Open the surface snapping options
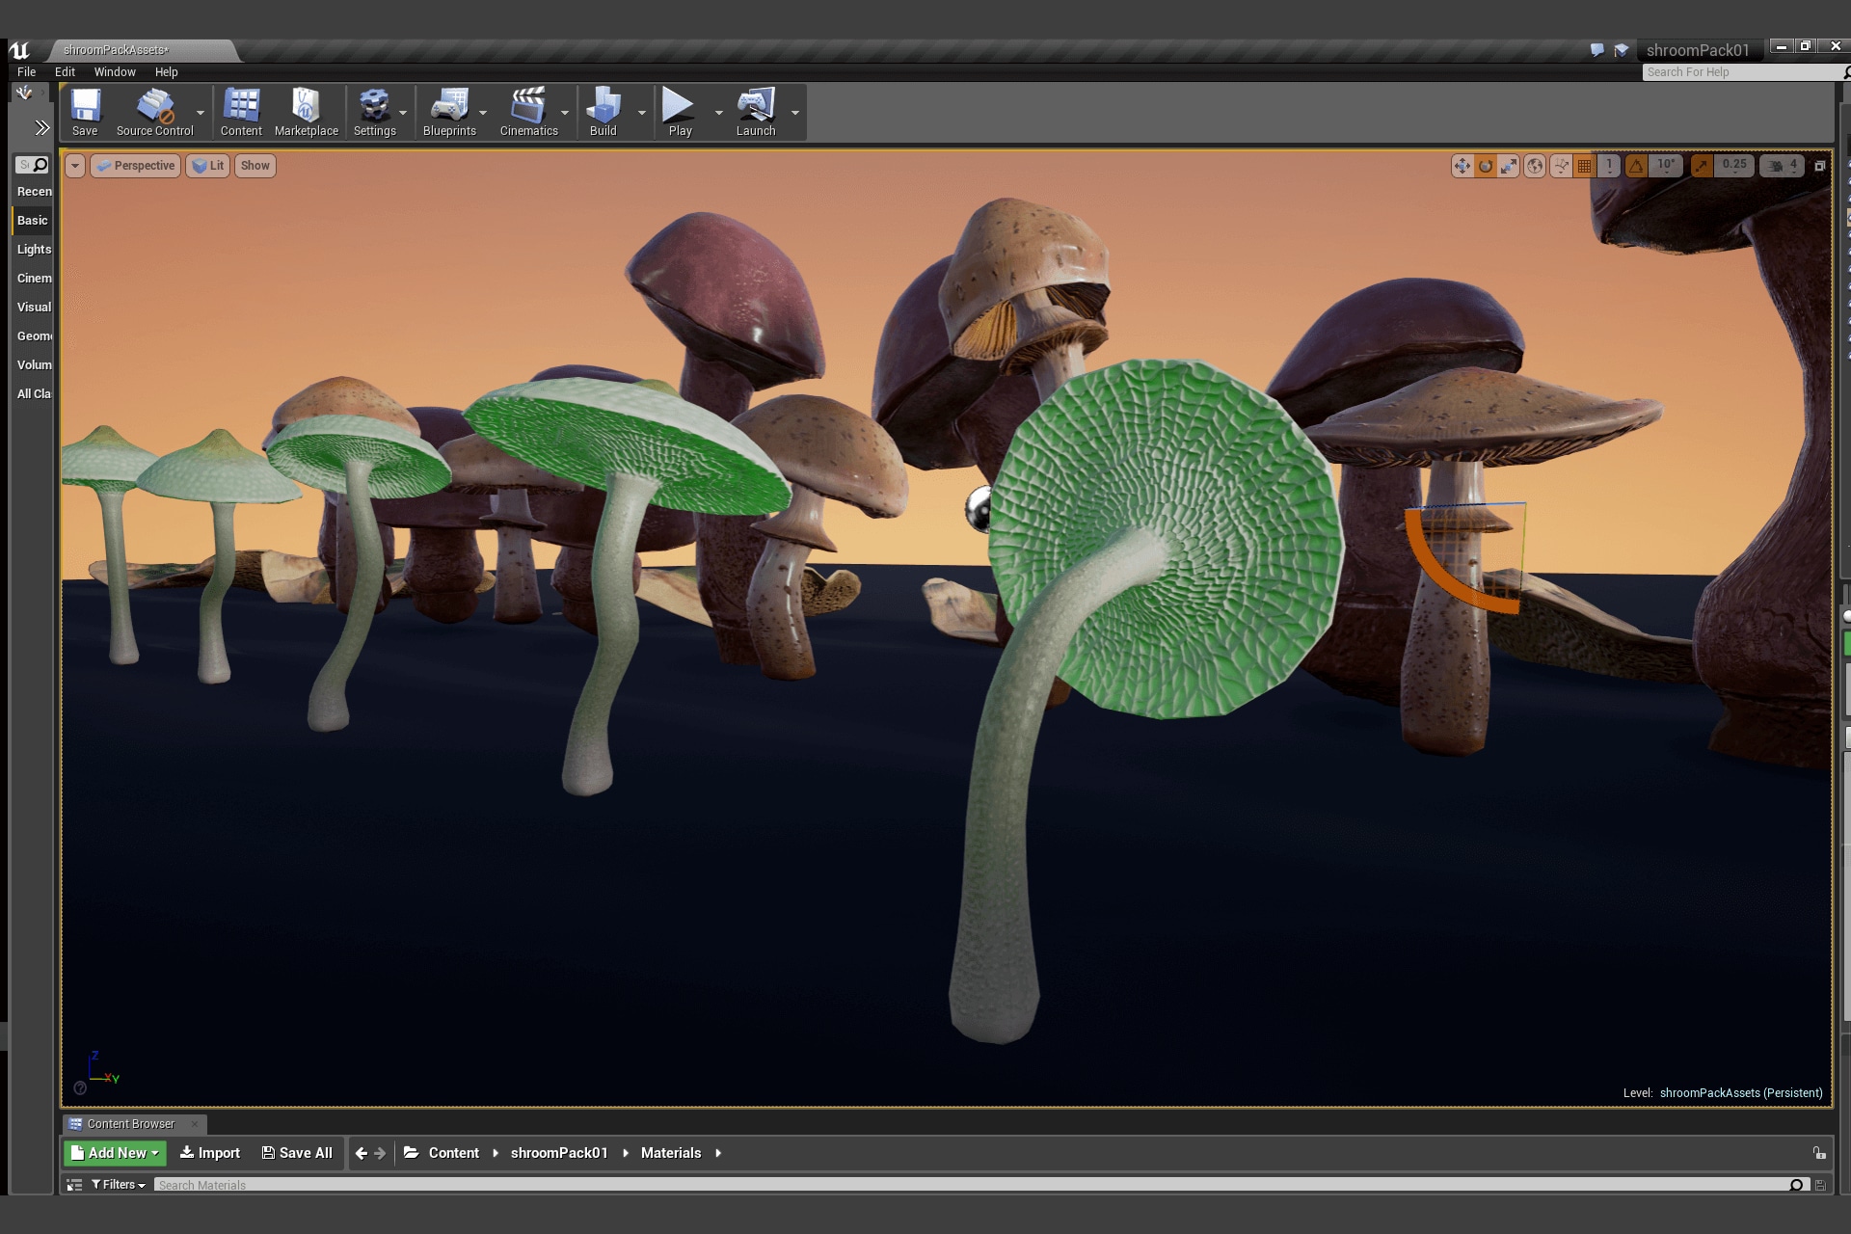Screen dimensions: 1851x1234 pos(1561,166)
